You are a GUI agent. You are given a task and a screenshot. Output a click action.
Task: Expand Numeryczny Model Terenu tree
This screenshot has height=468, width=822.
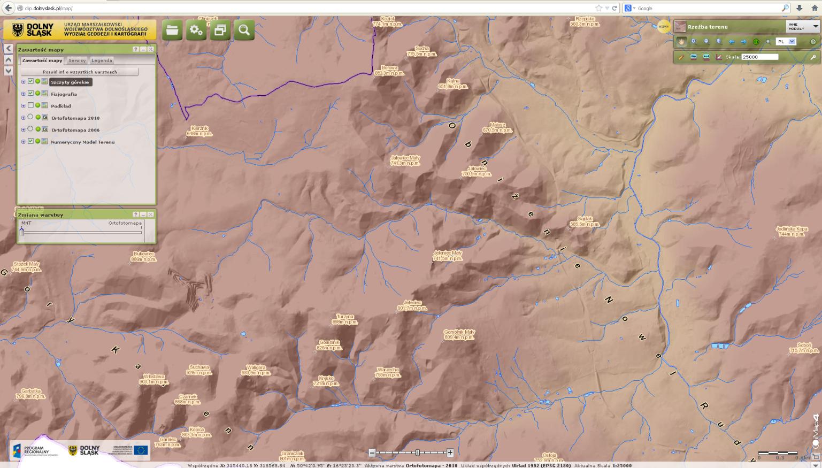click(23, 142)
